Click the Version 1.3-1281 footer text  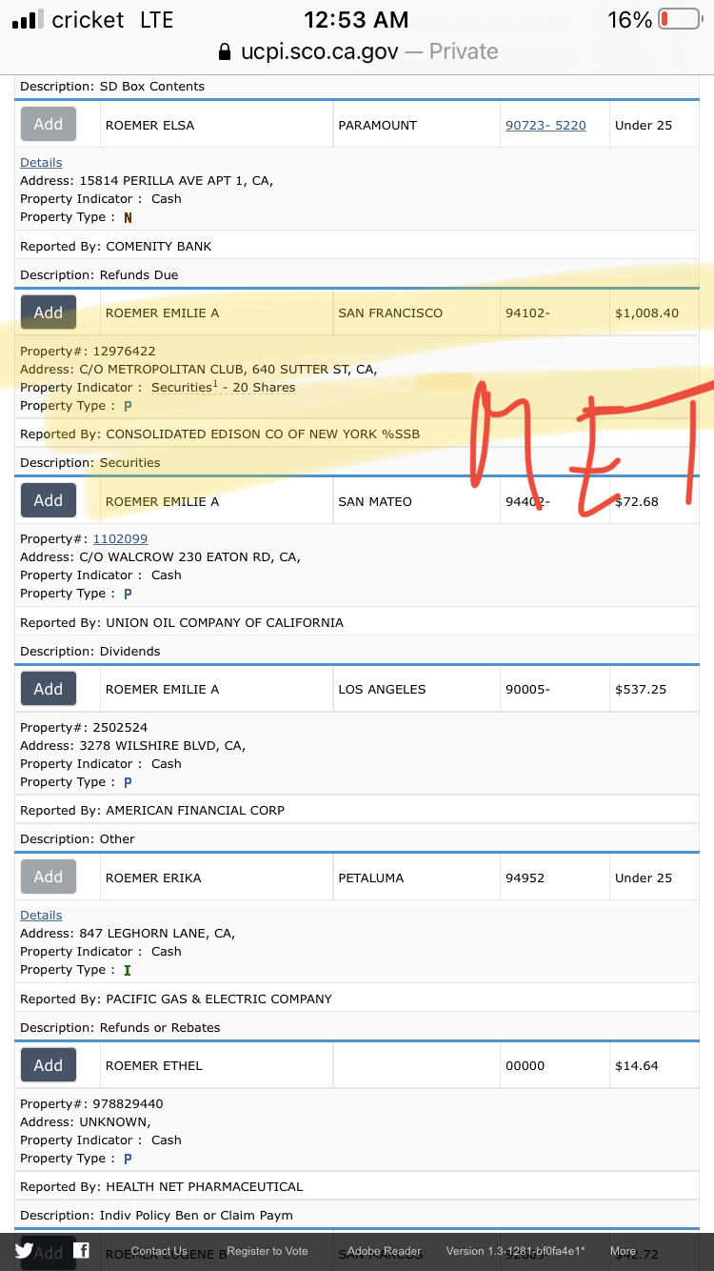pyautogui.click(x=516, y=1251)
